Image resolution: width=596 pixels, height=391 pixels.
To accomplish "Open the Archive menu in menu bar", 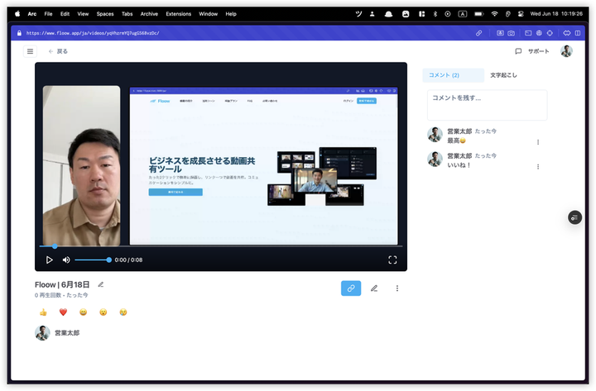I will 149,14.
